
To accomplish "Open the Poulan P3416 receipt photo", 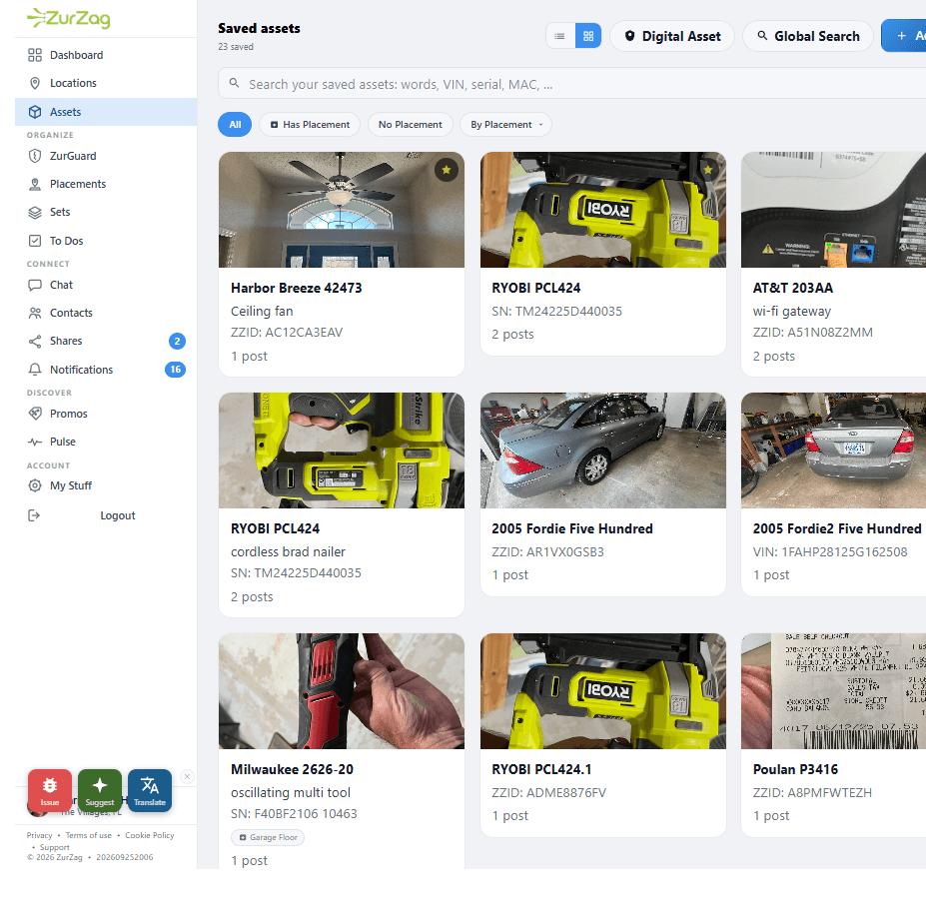I will (833, 691).
